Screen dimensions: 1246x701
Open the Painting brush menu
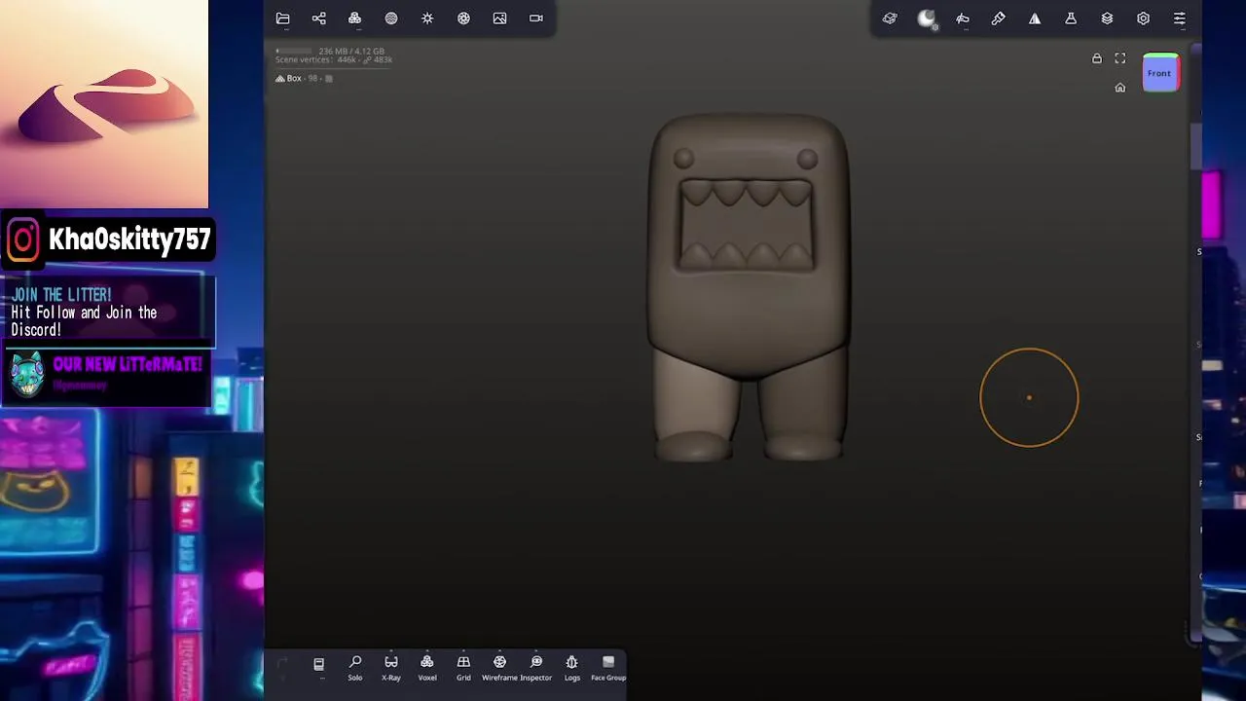click(x=999, y=18)
